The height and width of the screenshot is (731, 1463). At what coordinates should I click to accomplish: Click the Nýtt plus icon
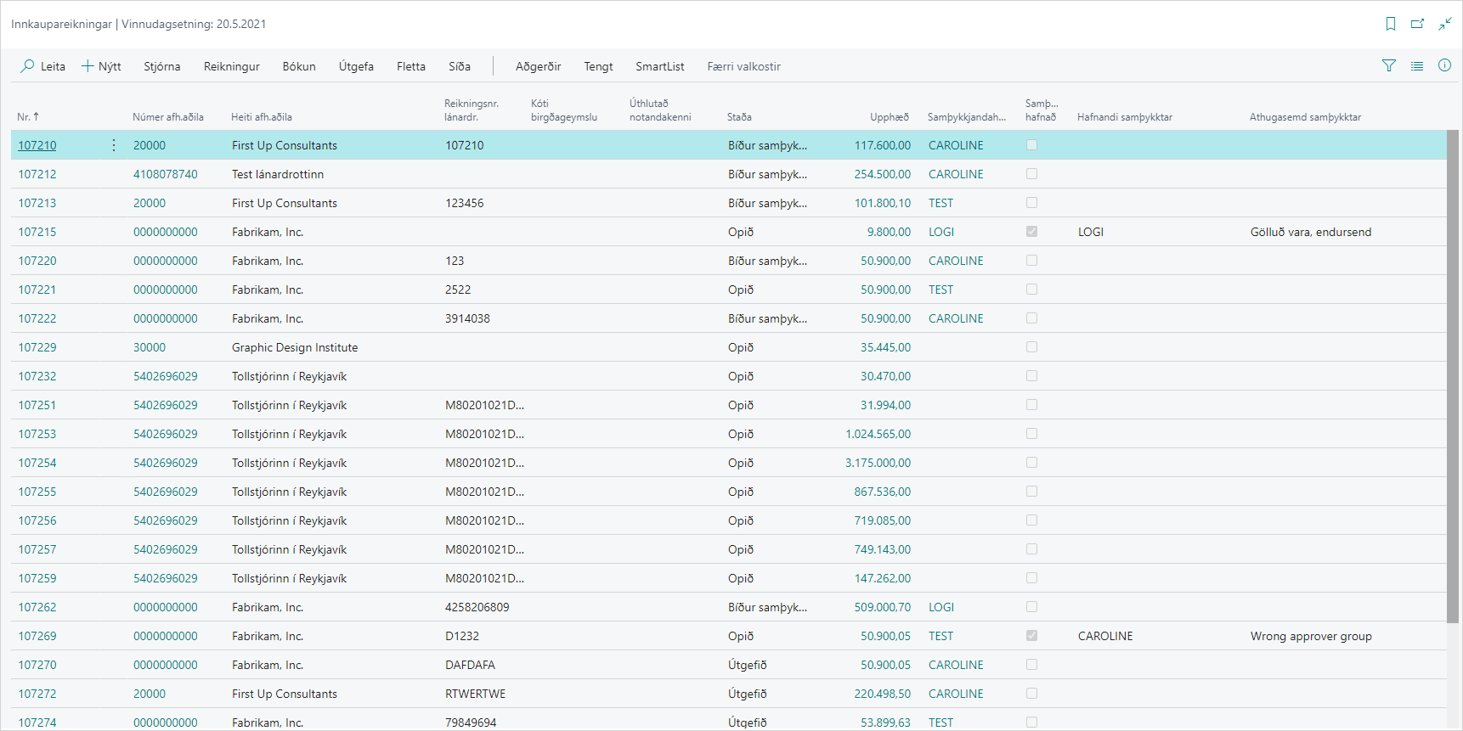coord(88,66)
